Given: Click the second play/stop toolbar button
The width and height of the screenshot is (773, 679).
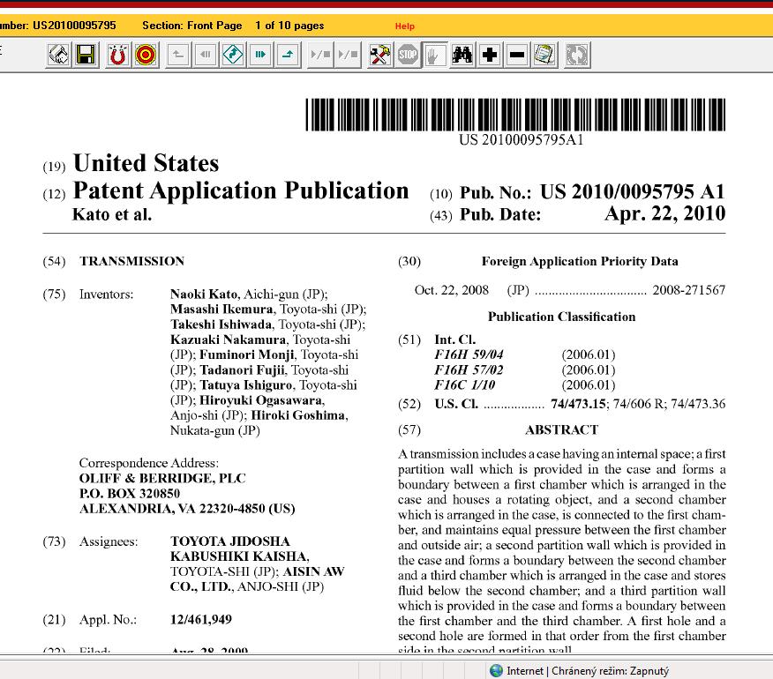Looking at the screenshot, I should coord(348,55).
